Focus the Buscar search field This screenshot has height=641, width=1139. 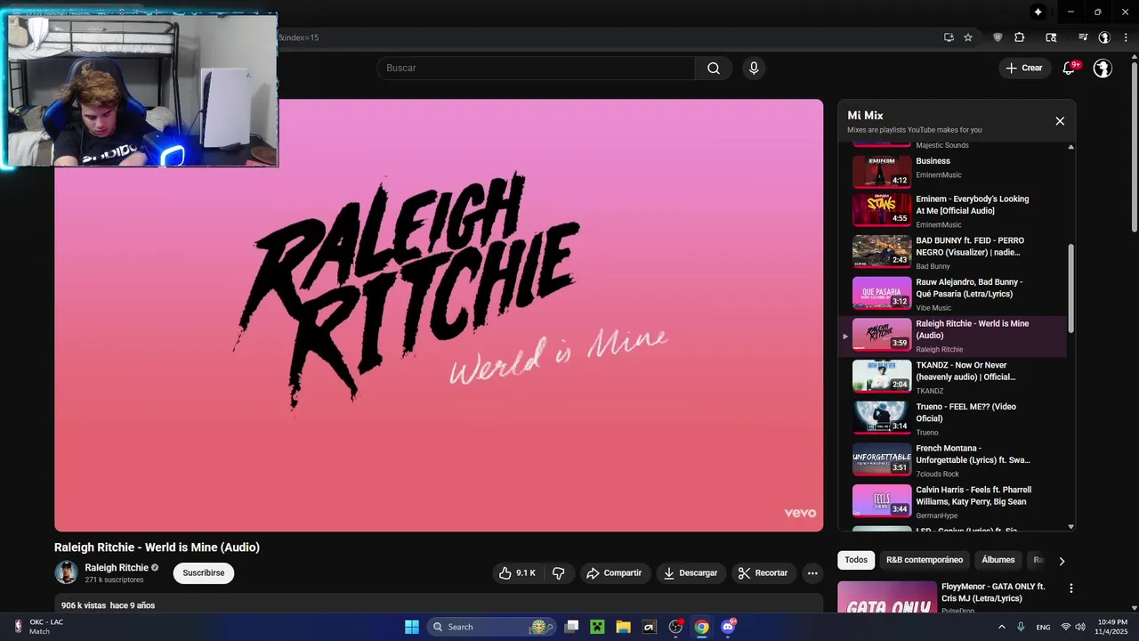[536, 69]
